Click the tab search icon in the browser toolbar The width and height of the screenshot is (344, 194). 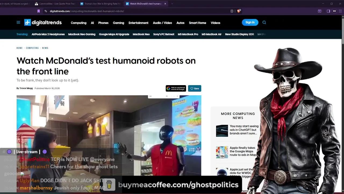320,11
